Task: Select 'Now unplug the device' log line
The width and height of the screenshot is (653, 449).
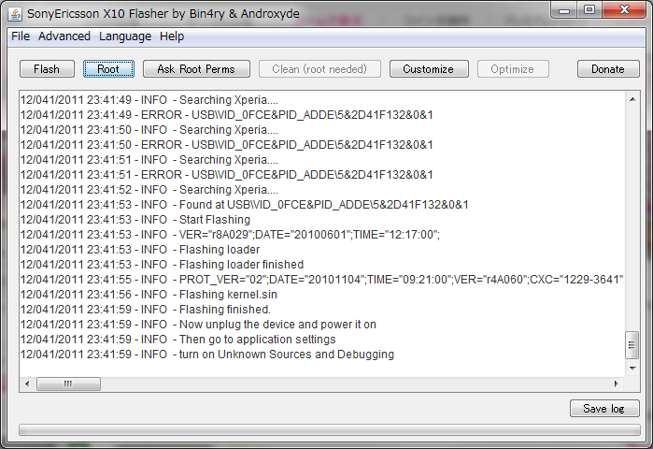Action: 198,325
